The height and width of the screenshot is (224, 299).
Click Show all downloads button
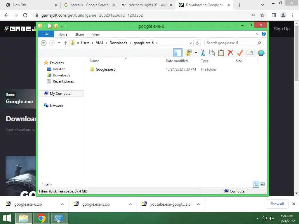(x=277, y=204)
